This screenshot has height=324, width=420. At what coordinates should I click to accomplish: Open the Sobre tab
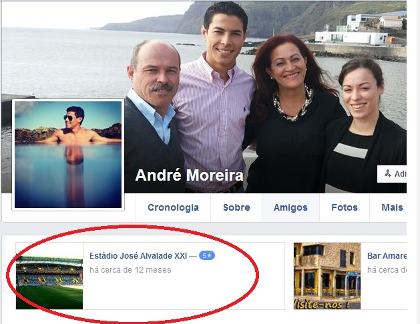point(236,207)
